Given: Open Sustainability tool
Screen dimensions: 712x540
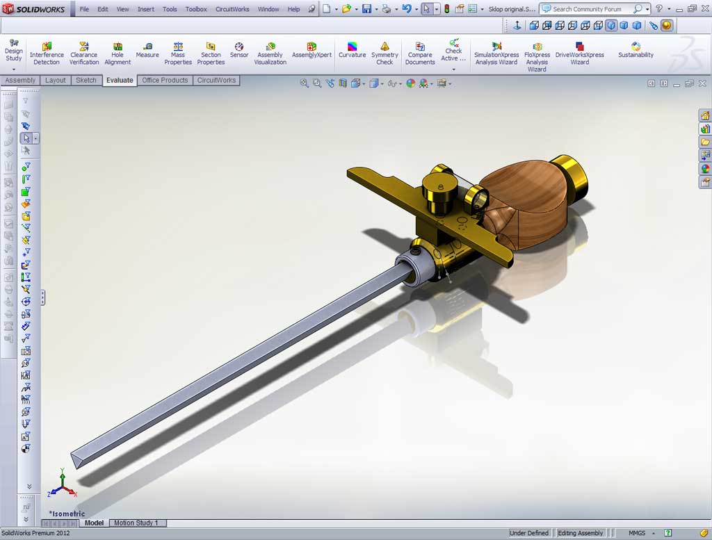Looking at the screenshot, I should point(636,50).
